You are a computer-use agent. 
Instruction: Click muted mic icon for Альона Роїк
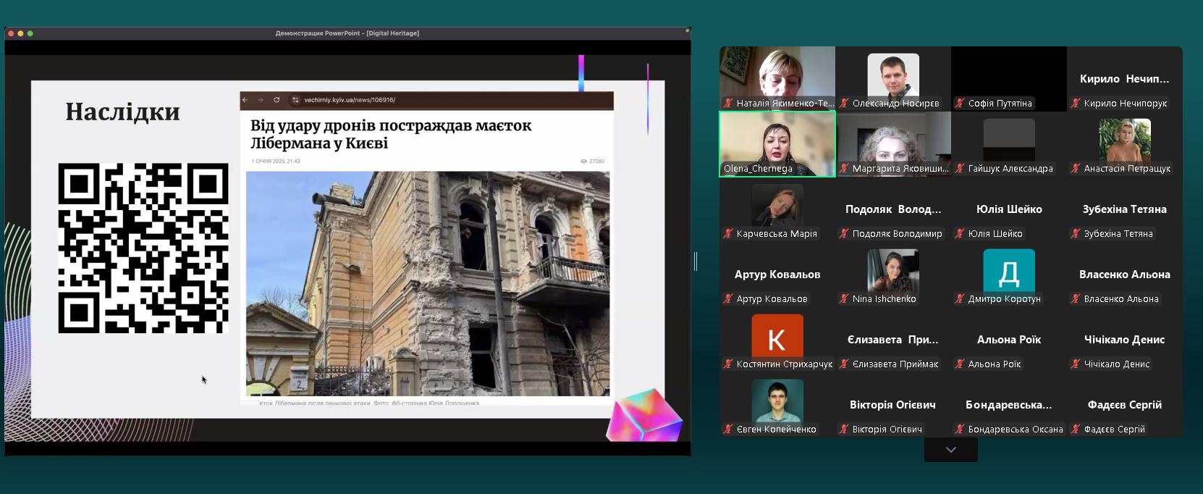961,364
